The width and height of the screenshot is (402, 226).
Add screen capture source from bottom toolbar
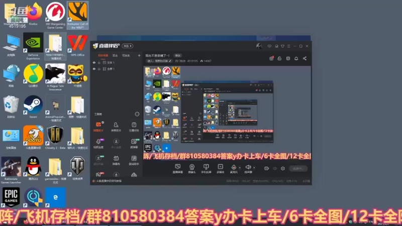coord(177,169)
